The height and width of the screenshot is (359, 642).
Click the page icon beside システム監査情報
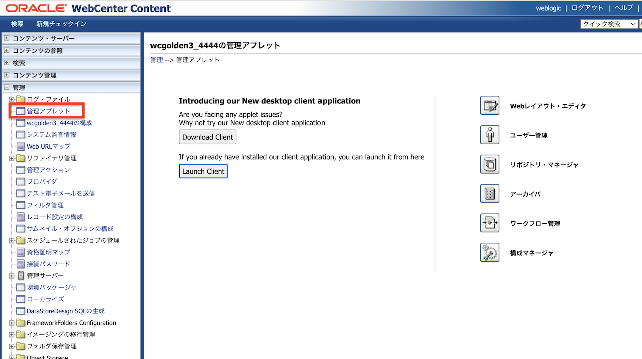(x=21, y=135)
